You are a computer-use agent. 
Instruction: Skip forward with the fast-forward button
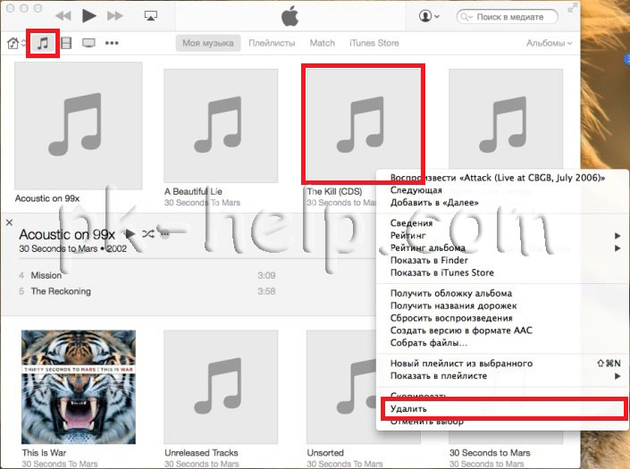[115, 16]
